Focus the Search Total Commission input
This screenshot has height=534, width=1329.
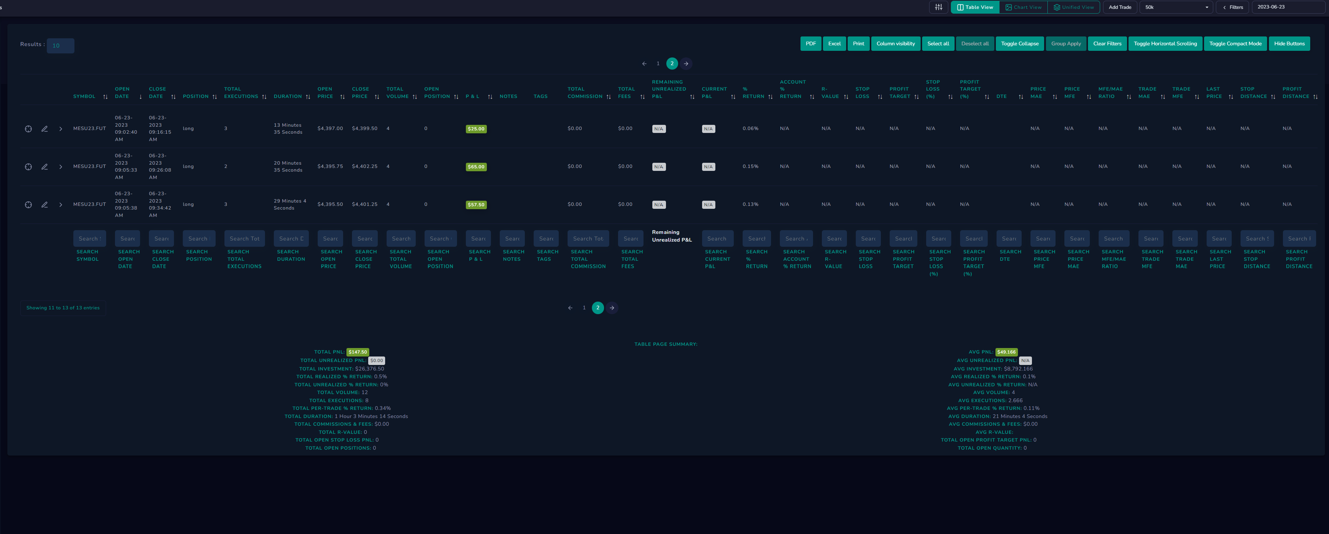(x=588, y=239)
